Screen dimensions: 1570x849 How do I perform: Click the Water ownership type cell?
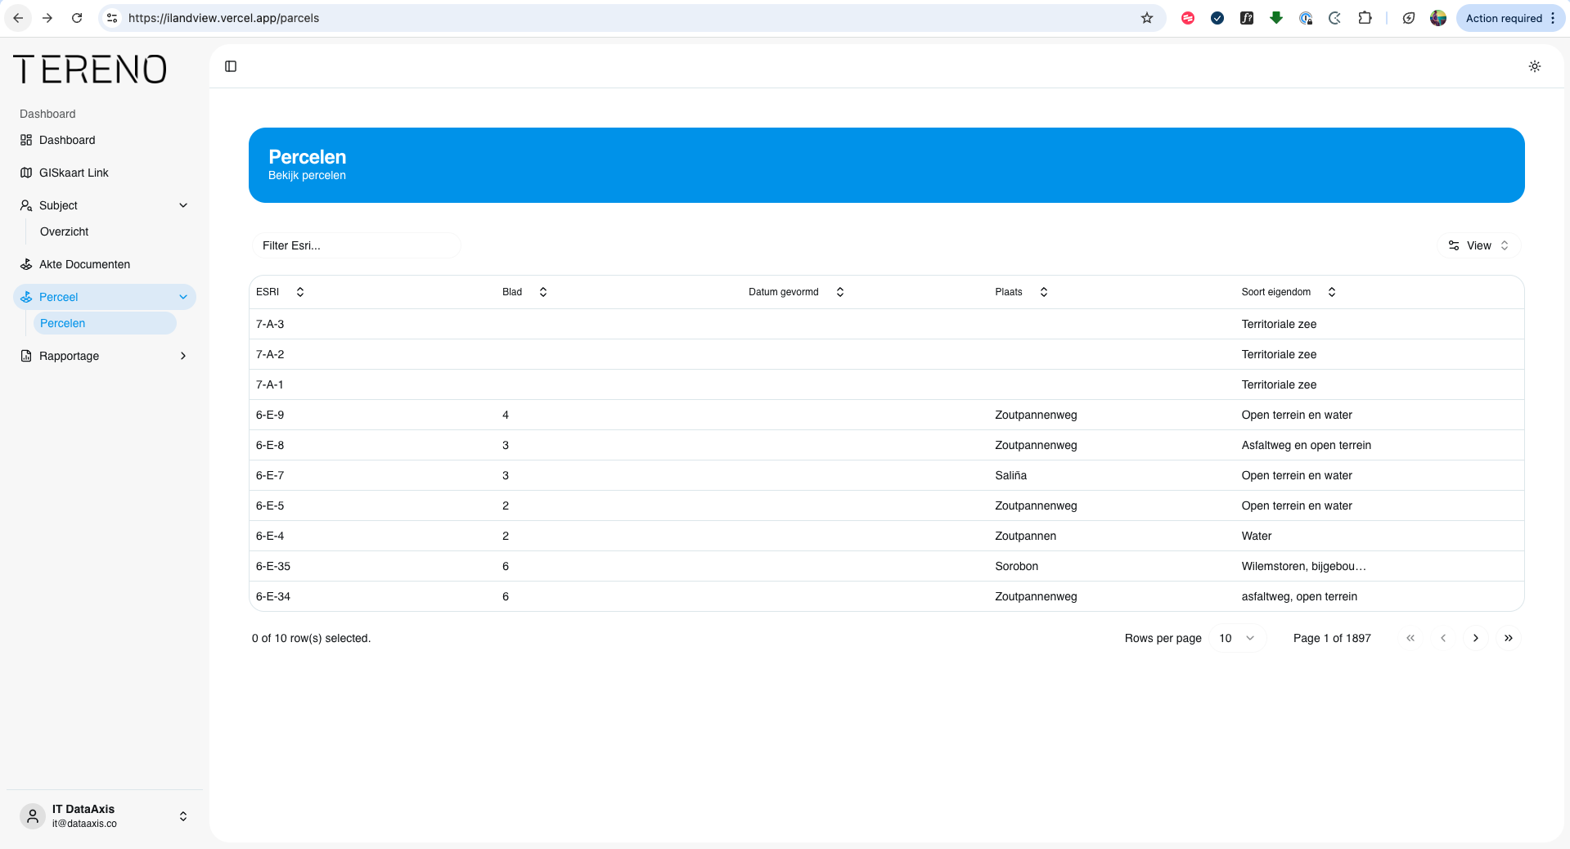coord(1256,536)
